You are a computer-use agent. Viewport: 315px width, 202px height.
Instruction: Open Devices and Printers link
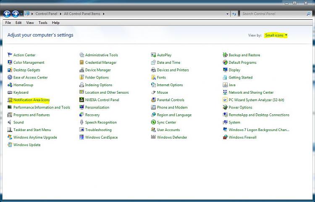[x=173, y=70]
